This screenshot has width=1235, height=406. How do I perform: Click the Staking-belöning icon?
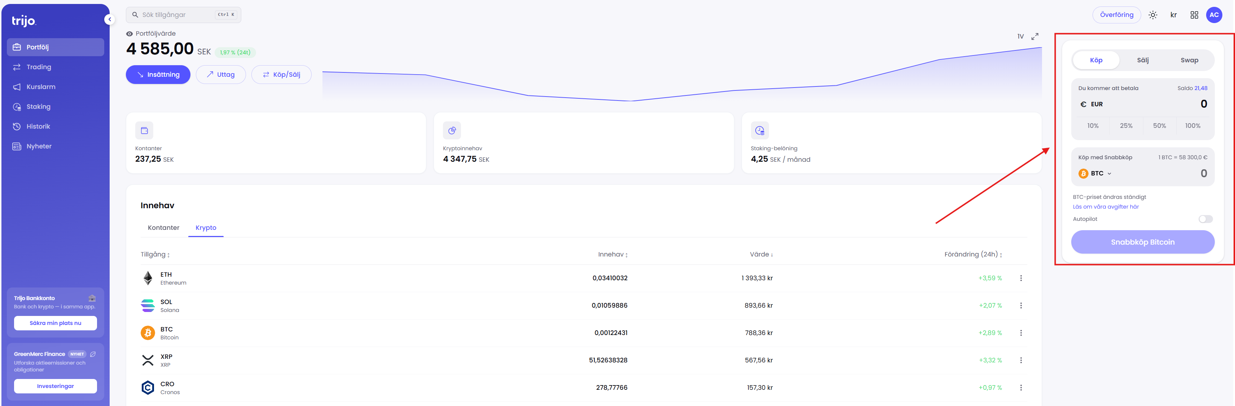pos(759,130)
